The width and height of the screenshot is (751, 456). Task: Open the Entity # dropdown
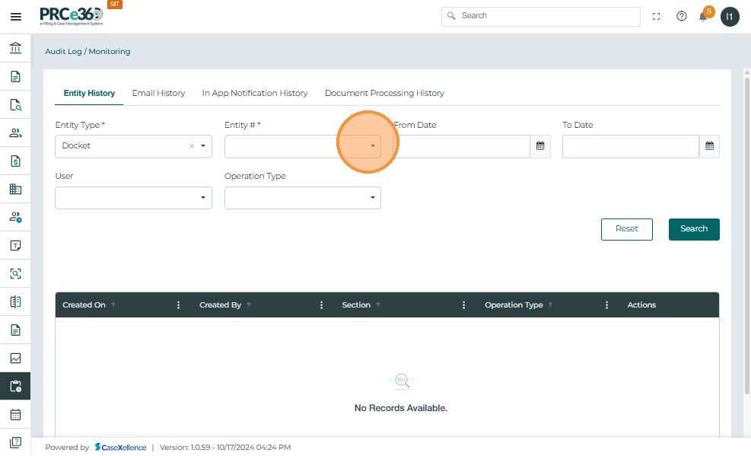372,146
